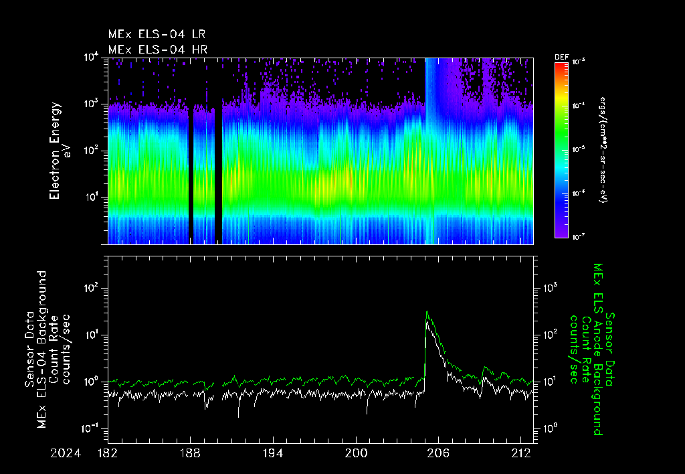Viewport: 685px width, 474px height.
Task: Click the x-axis tick label '194'
Action: tap(273, 453)
